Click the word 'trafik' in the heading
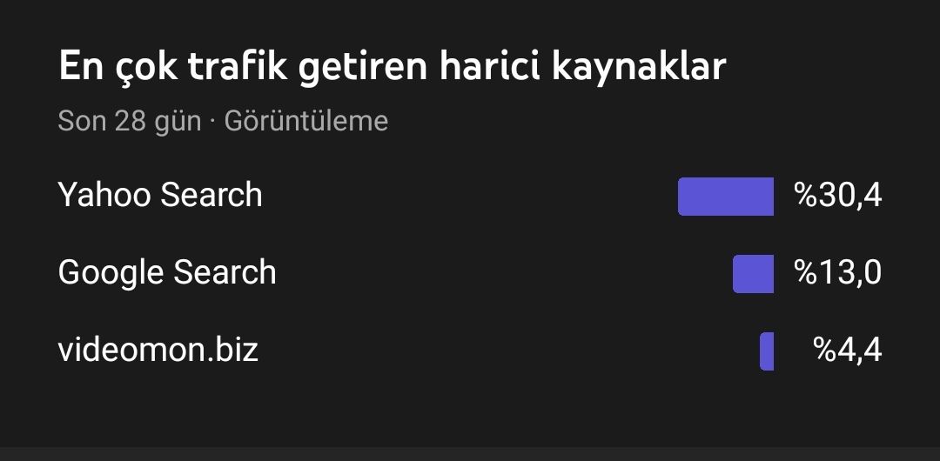Screen dimensions: 940x461 238,66
